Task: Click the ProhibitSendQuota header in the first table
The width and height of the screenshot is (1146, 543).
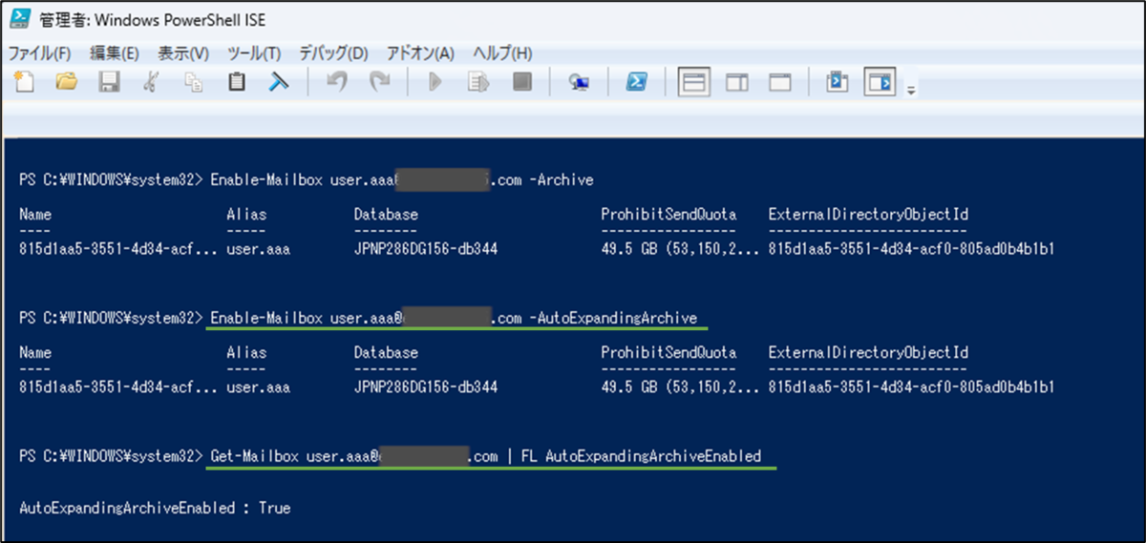Action: [668, 215]
